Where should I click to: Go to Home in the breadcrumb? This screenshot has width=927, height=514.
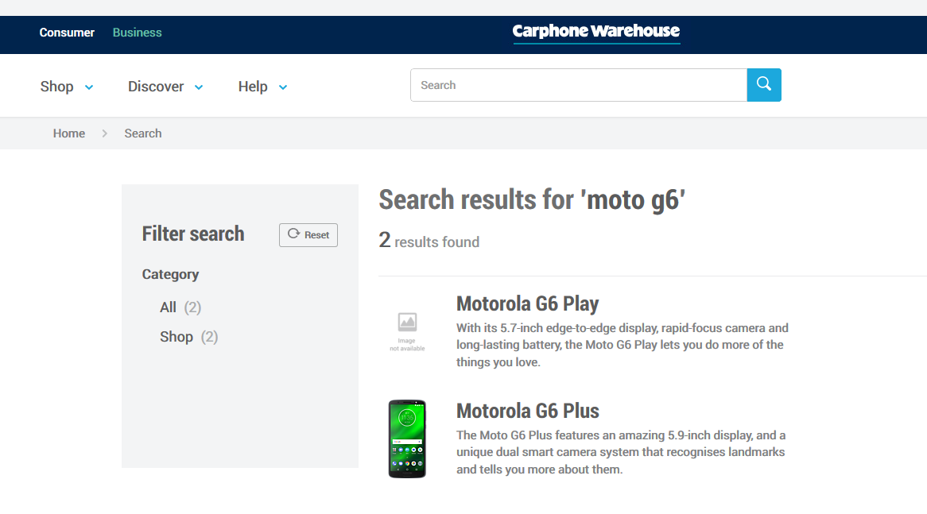coord(69,133)
